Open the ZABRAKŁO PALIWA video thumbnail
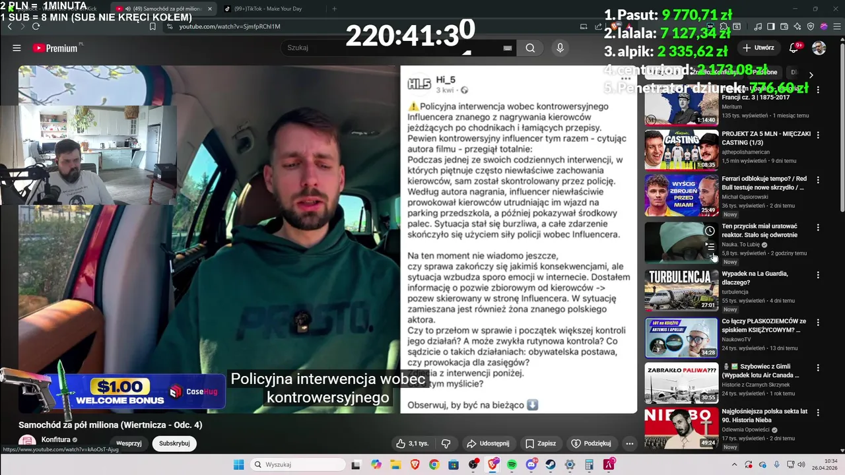This screenshot has width=845, height=475. pyautogui.click(x=681, y=383)
